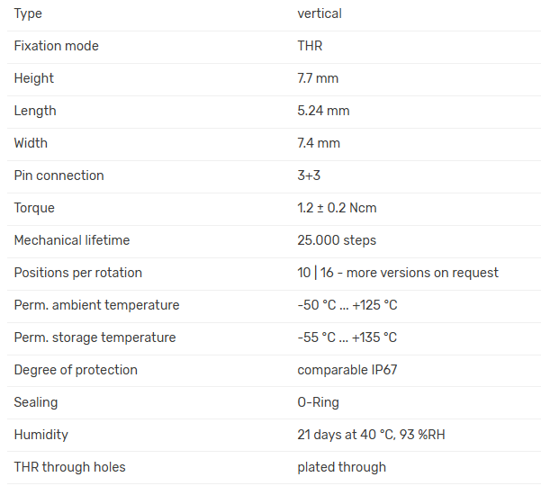Viewport: 541px width, 486px height.
Task: Select the "O-Ring" sealing value
Action: tap(318, 402)
